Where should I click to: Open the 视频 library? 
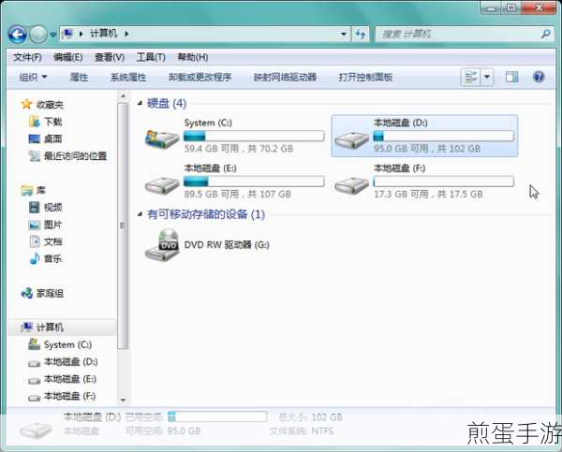46,208
